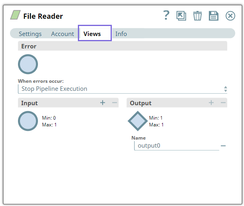
Task: Select the Input view circle icon
Action: pos(28,121)
